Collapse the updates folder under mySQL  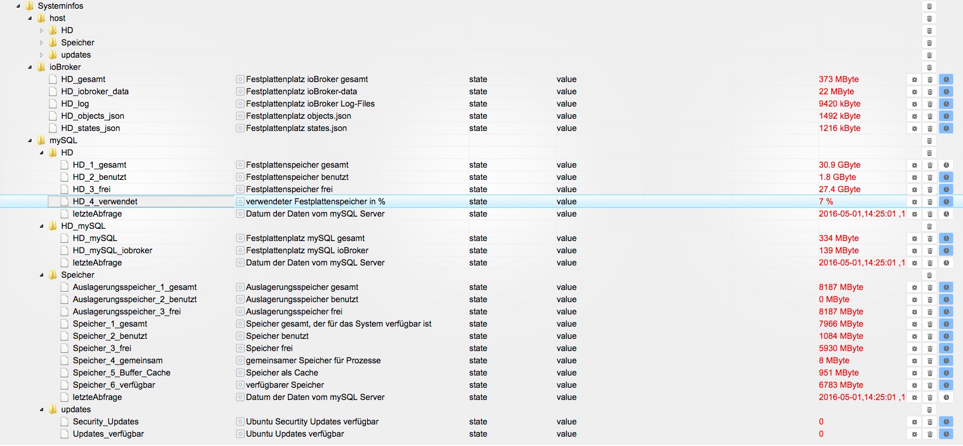coord(41,410)
